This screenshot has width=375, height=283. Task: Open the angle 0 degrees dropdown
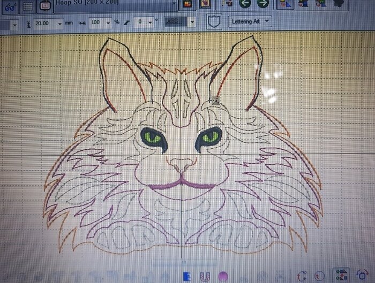(150, 22)
